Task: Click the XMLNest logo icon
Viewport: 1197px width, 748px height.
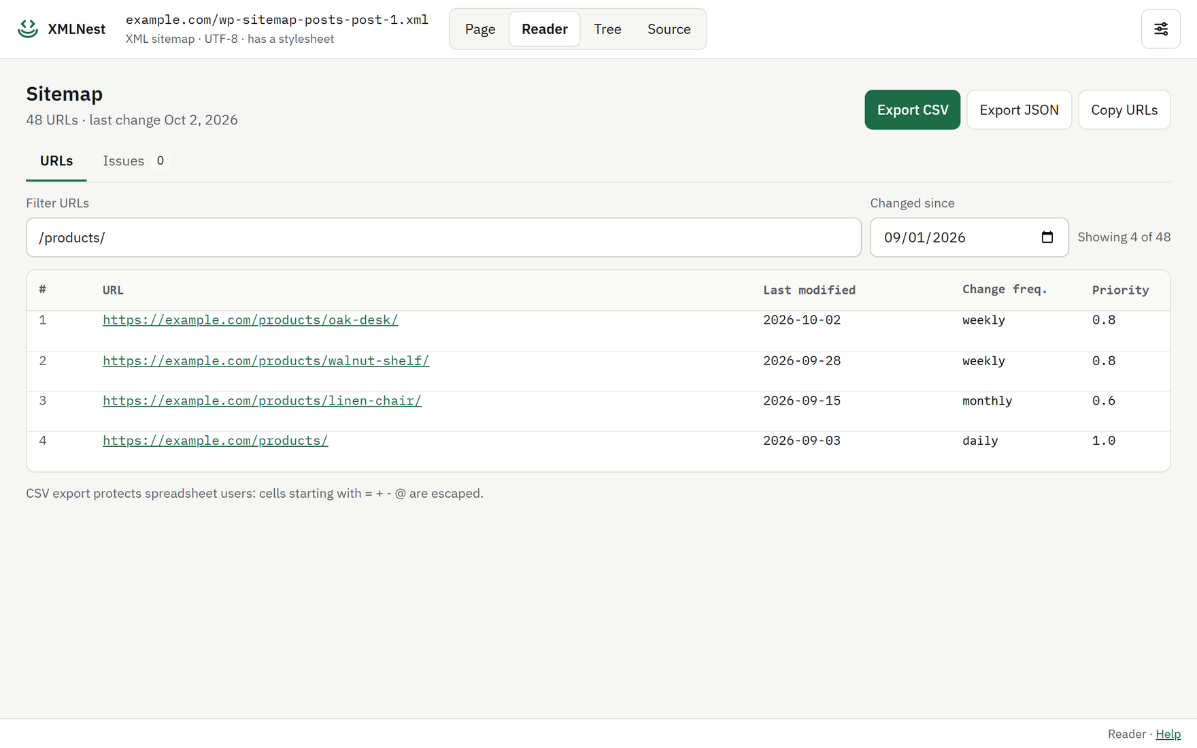Action: point(28,29)
